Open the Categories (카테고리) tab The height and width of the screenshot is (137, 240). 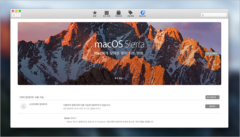point(118,14)
